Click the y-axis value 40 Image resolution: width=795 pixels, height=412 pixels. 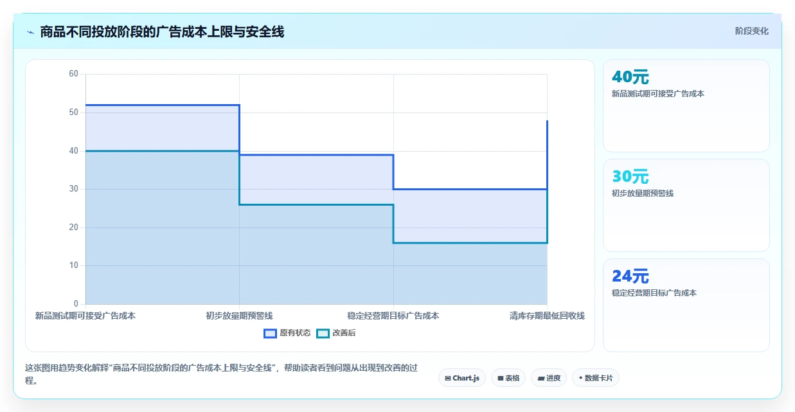pyautogui.click(x=73, y=151)
